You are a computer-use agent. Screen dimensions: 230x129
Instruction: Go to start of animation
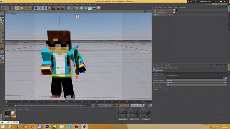pyautogui.click(x=94, y=106)
